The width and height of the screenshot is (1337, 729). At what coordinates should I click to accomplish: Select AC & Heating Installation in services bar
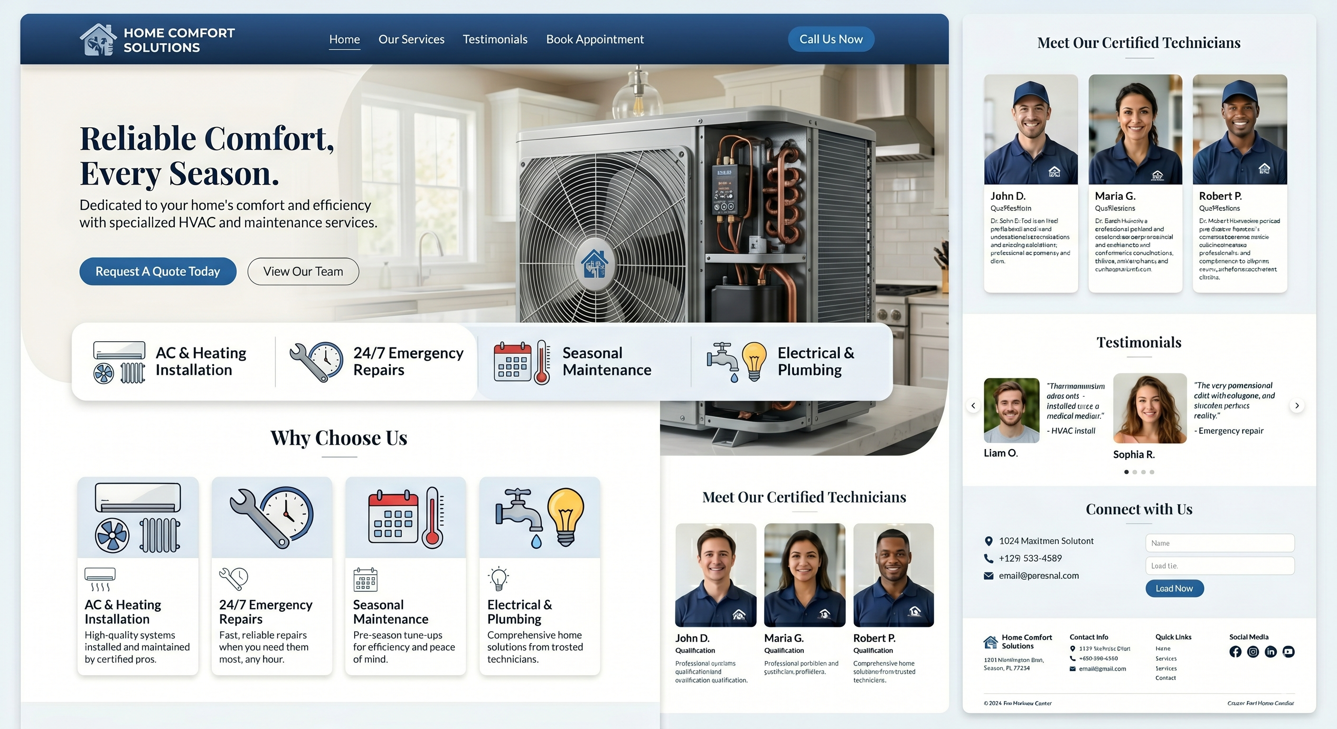pos(201,362)
